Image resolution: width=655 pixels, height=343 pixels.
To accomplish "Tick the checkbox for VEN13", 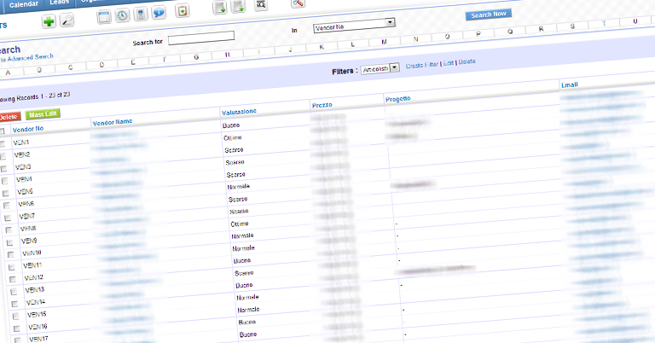I will 14,292.
